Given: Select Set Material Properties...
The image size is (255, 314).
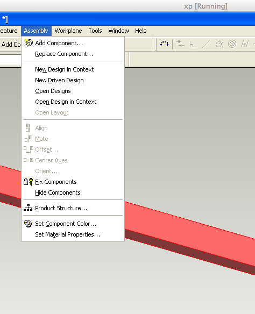Looking at the screenshot, I should [x=73, y=234].
